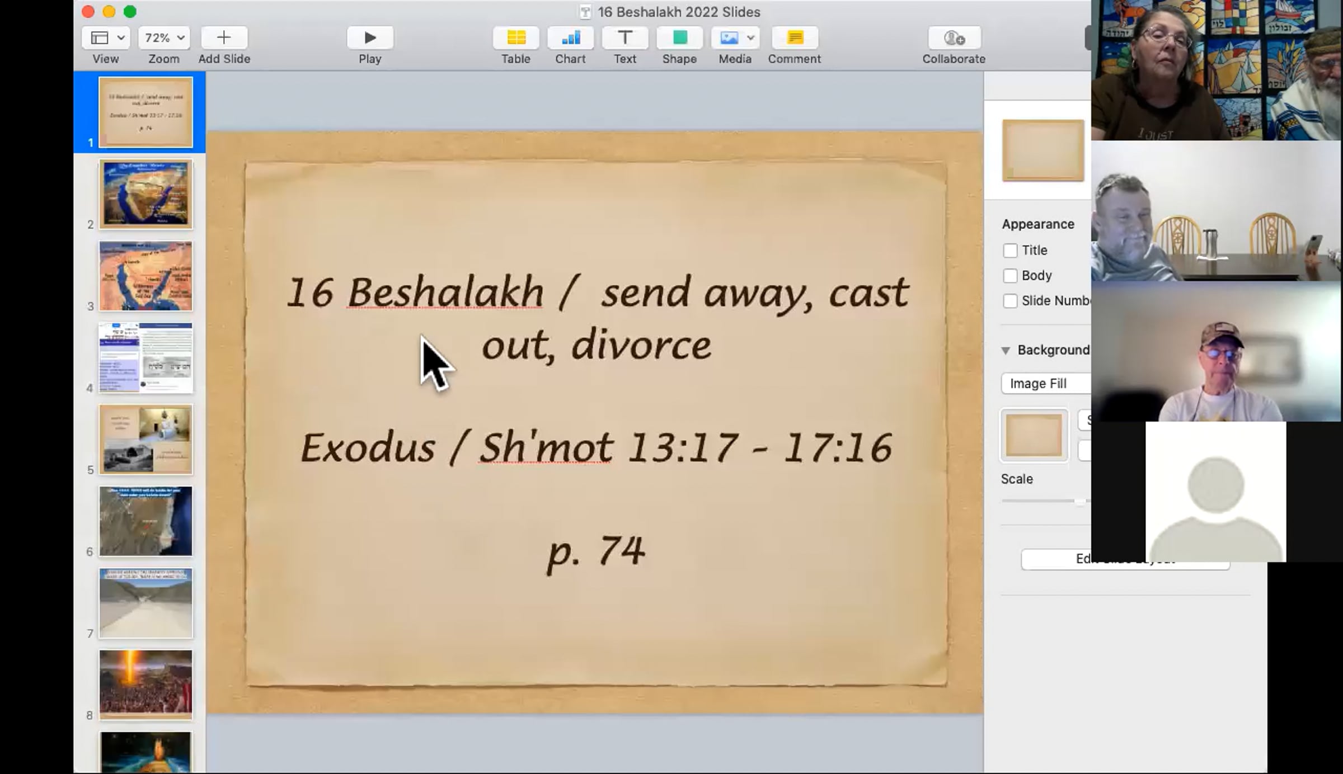Screen dimensions: 1343x774
Task: Add a Text box
Action: click(x=624, y=37)
